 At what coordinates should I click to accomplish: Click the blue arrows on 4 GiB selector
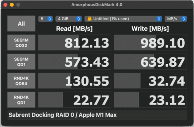pos(79,19)
